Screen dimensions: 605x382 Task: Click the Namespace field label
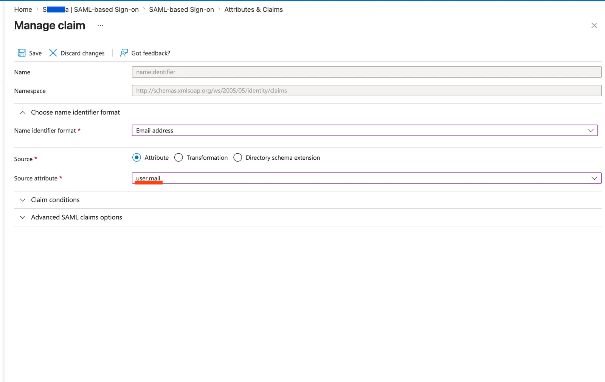(30, 91)
